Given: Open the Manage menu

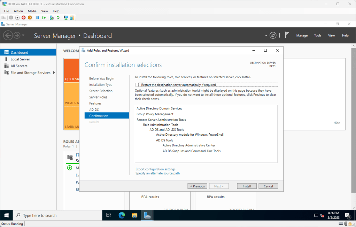Looking at the screenshot, I should 302,35.
